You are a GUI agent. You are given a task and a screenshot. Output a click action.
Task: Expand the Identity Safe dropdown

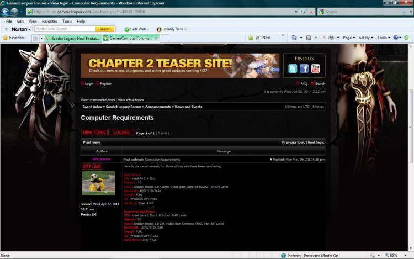coord(185,29)
